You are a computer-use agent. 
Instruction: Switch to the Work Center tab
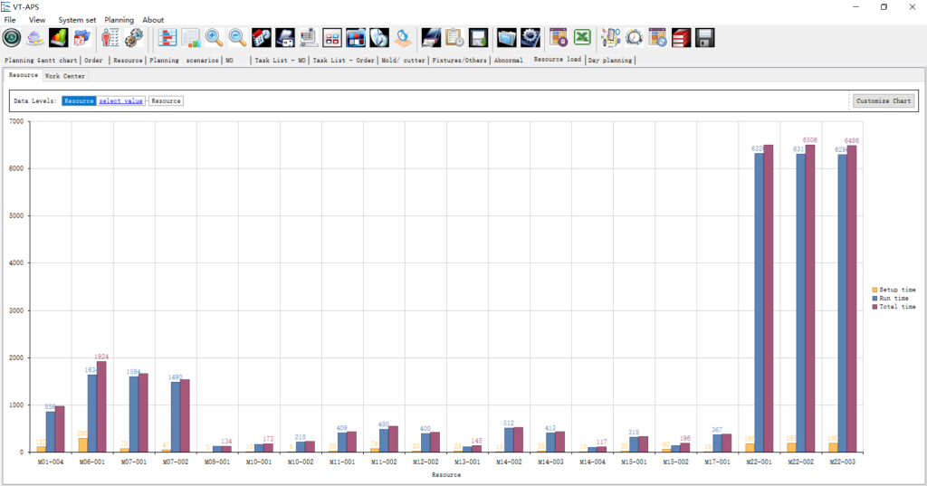[64, 76]
